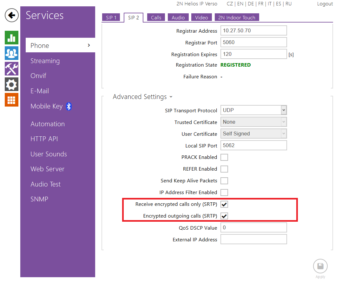Open the orange grid icon
341x281 pixels.
click(11, 100)
